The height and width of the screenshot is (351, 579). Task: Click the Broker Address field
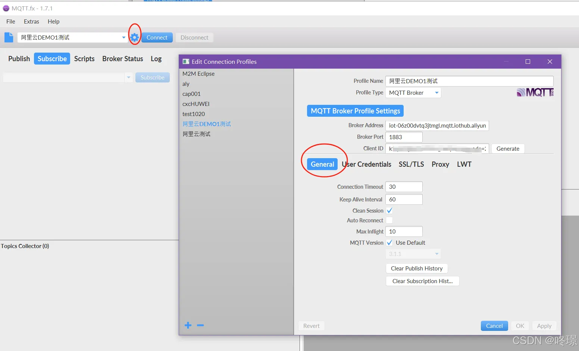click(437, 126)
